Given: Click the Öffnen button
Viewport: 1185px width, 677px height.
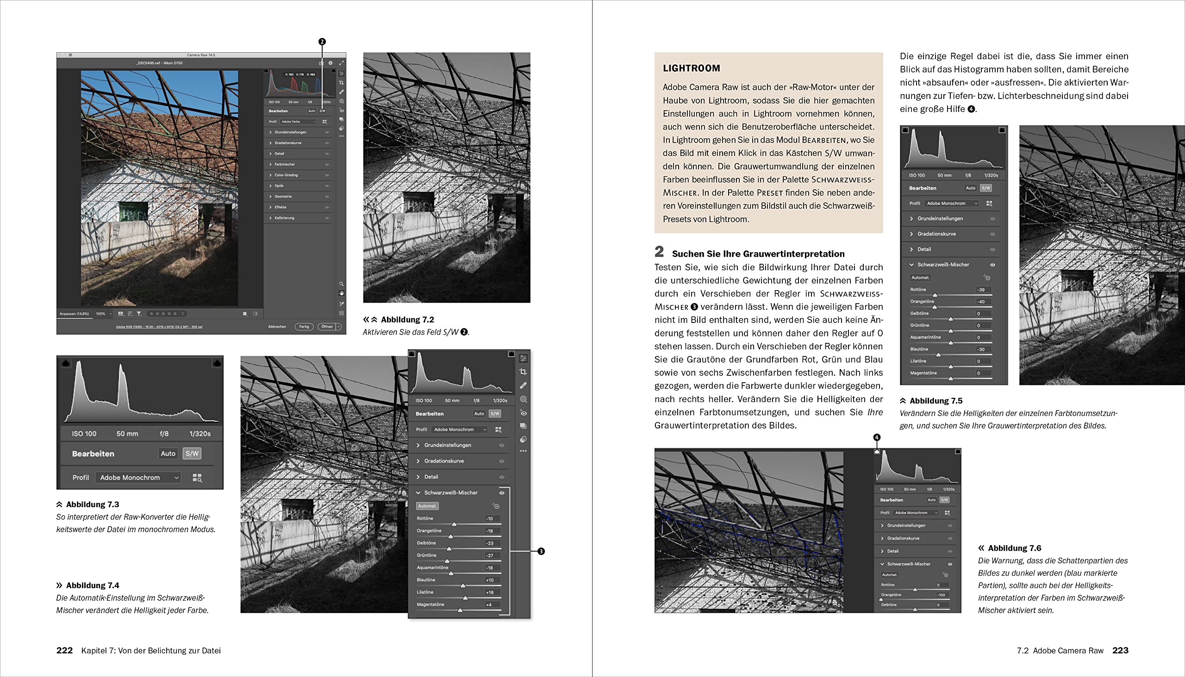Looking at the screenshot, I should tap(327, 327).
